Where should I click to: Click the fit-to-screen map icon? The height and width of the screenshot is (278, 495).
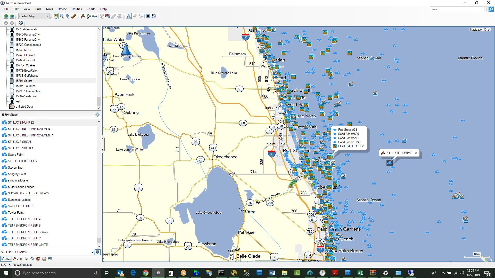click(148, 16)
